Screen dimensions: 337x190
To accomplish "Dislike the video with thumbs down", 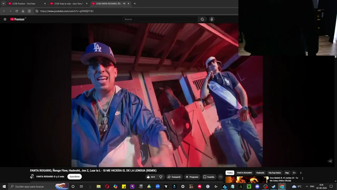I will coord(161,177).
